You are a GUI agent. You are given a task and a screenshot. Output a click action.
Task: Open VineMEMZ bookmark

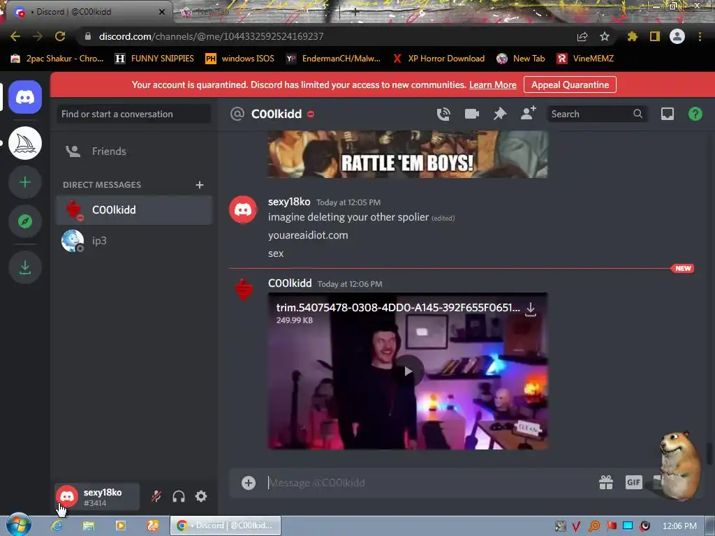point(585,59)
